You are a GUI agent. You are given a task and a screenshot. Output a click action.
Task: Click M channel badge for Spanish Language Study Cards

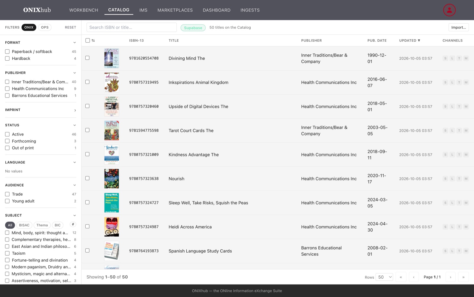(x=466, y=251)
